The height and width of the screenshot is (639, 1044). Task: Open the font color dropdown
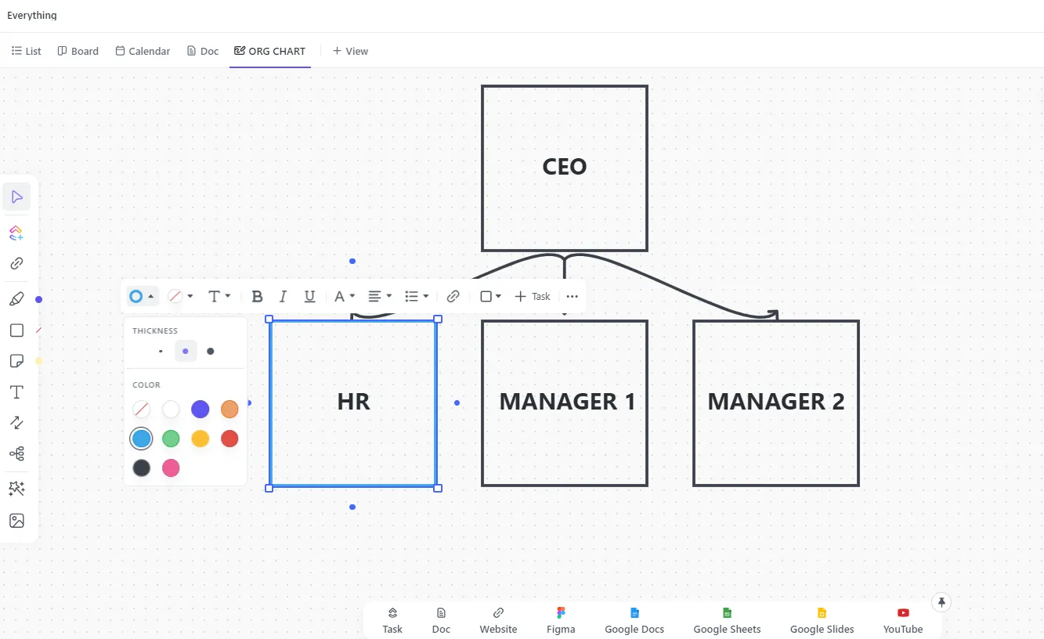pyautogui.click(x=345, y=297)
